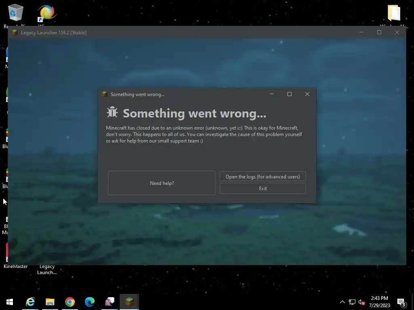Open the chat app icon in taskbar

pos(109,302)
